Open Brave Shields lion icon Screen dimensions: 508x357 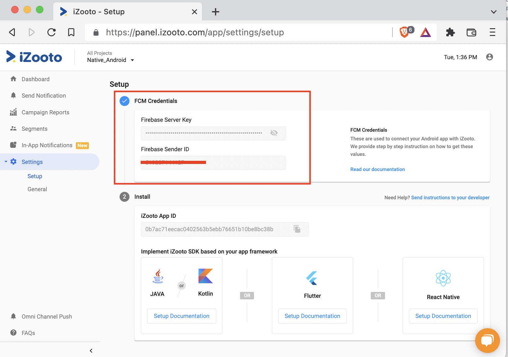tap(405, 32)
